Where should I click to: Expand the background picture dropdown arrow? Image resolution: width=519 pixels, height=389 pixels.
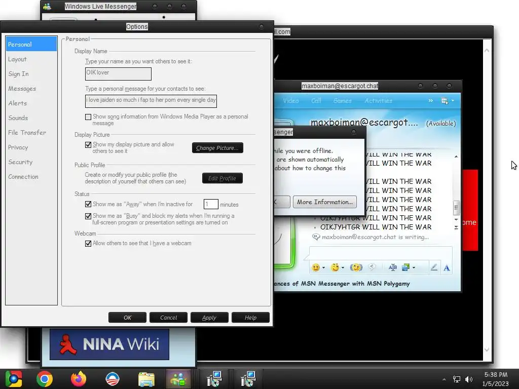pos(414,267)
